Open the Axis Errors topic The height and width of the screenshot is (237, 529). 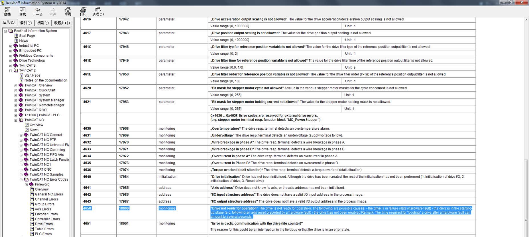point(43,209)
